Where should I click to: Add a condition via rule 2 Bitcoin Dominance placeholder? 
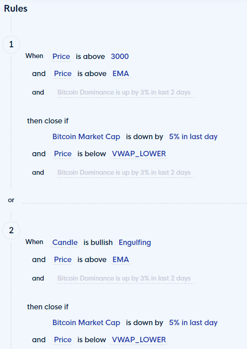(x=124, y=278)
